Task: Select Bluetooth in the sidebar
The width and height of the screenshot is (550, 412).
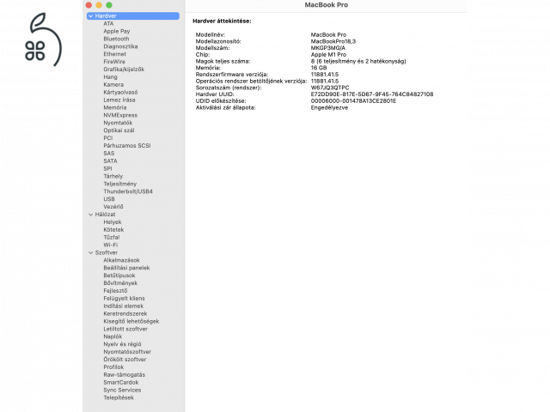Action: click(116, 39)
